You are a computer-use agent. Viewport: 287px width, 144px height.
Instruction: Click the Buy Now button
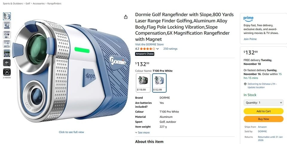tap(263, 119)
